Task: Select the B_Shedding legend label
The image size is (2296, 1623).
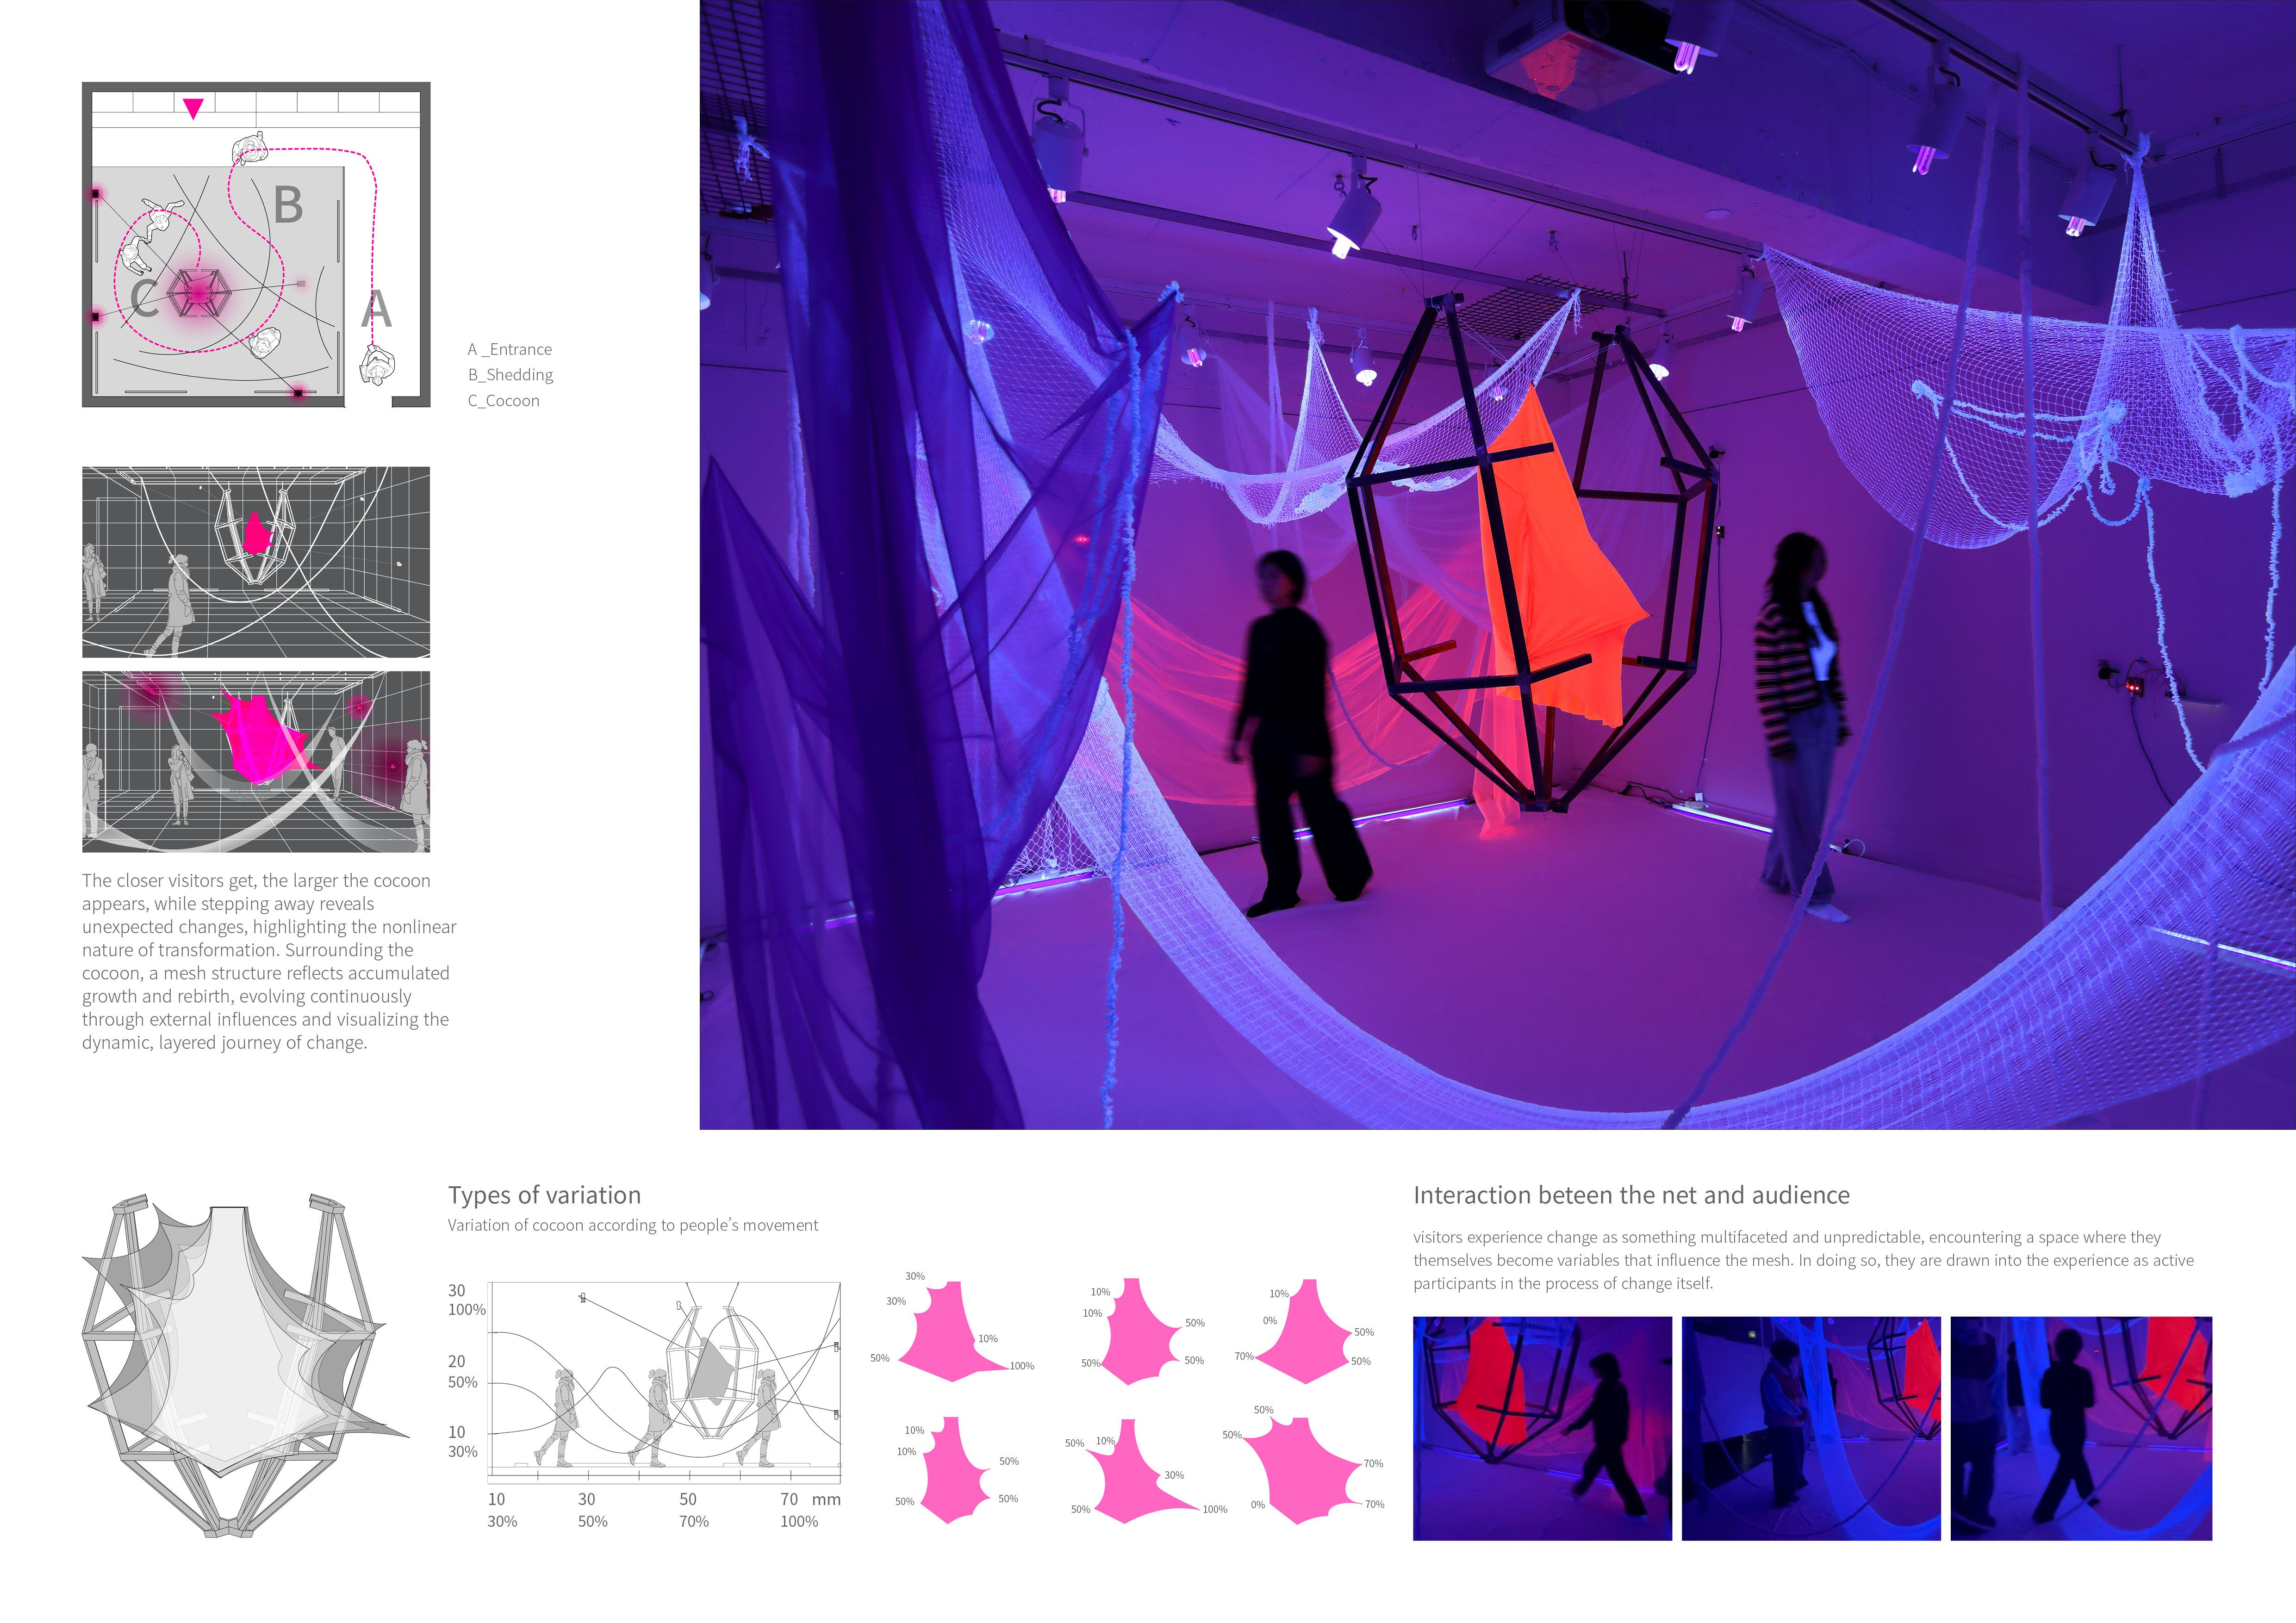Action: click(510, 375)
